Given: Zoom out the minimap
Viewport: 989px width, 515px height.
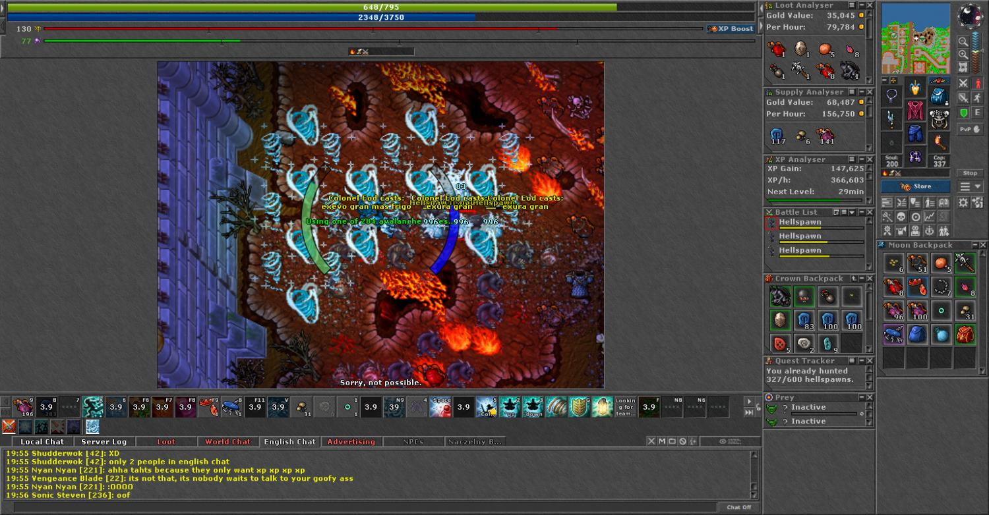Looking at the screenshot, I should tap(963, 41).
